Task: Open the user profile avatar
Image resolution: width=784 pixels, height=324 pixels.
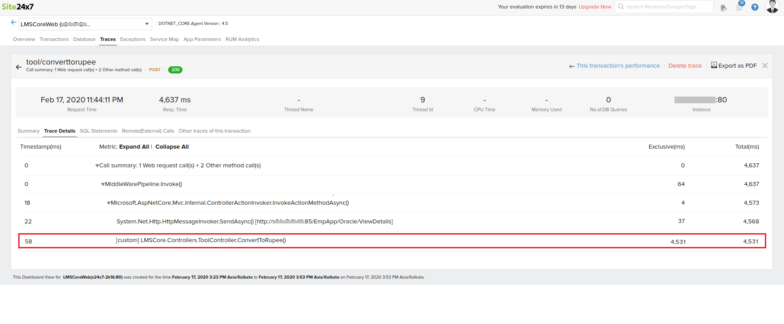Action: point(772,7)
